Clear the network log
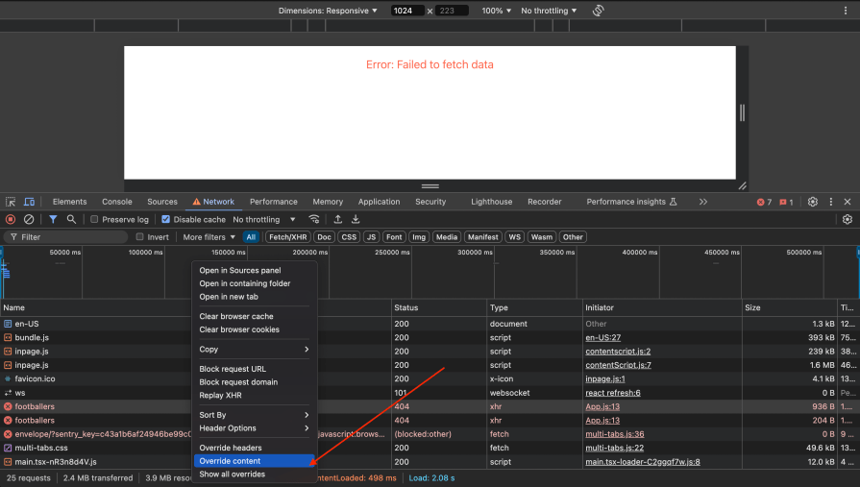This screenshot has height=487, width=860. pyautogui.click(x=29, y=219)
